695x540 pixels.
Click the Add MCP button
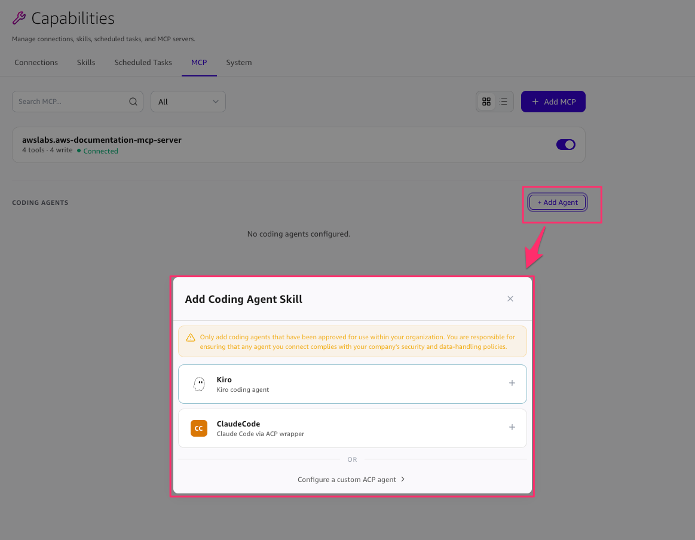(553, 102)
